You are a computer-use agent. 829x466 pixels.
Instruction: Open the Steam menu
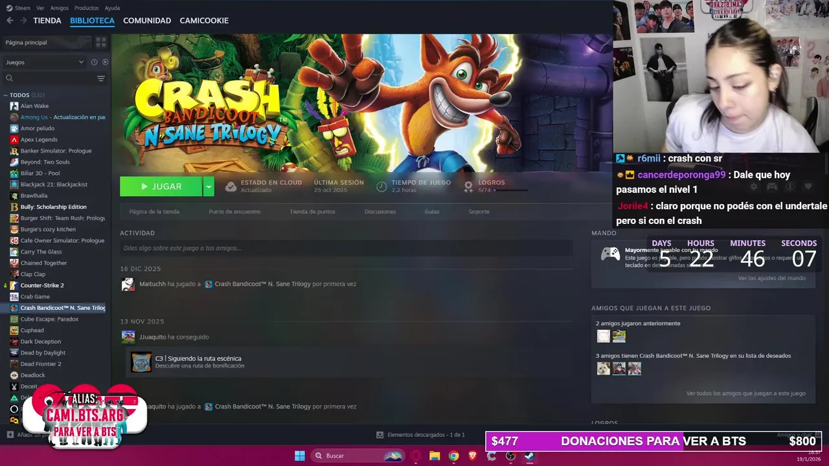pyautogui.click(x=18, y=8)
